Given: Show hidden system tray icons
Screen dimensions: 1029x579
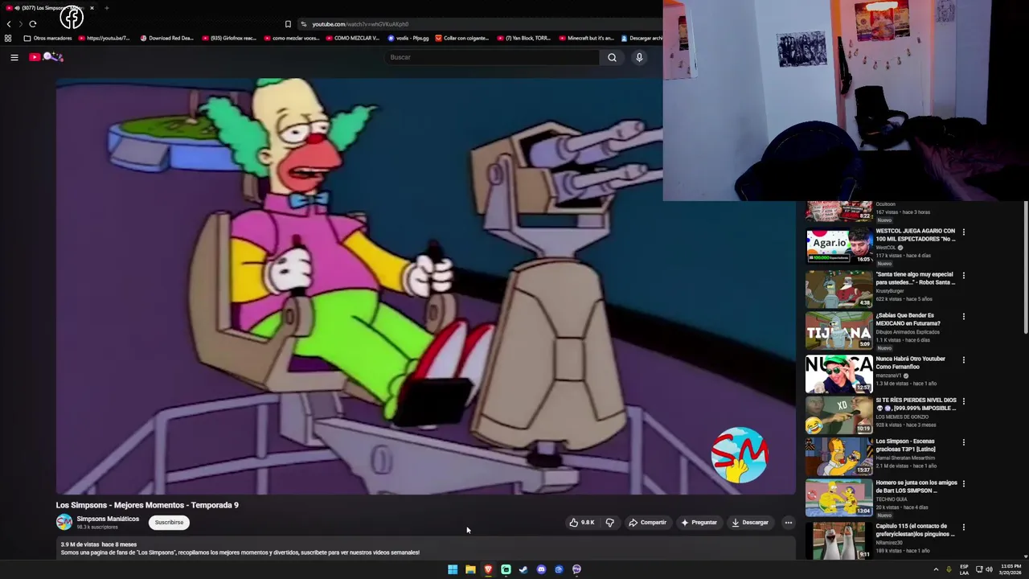Looking at the screenshot, I should pyautogui.click(x=936, y=569).
